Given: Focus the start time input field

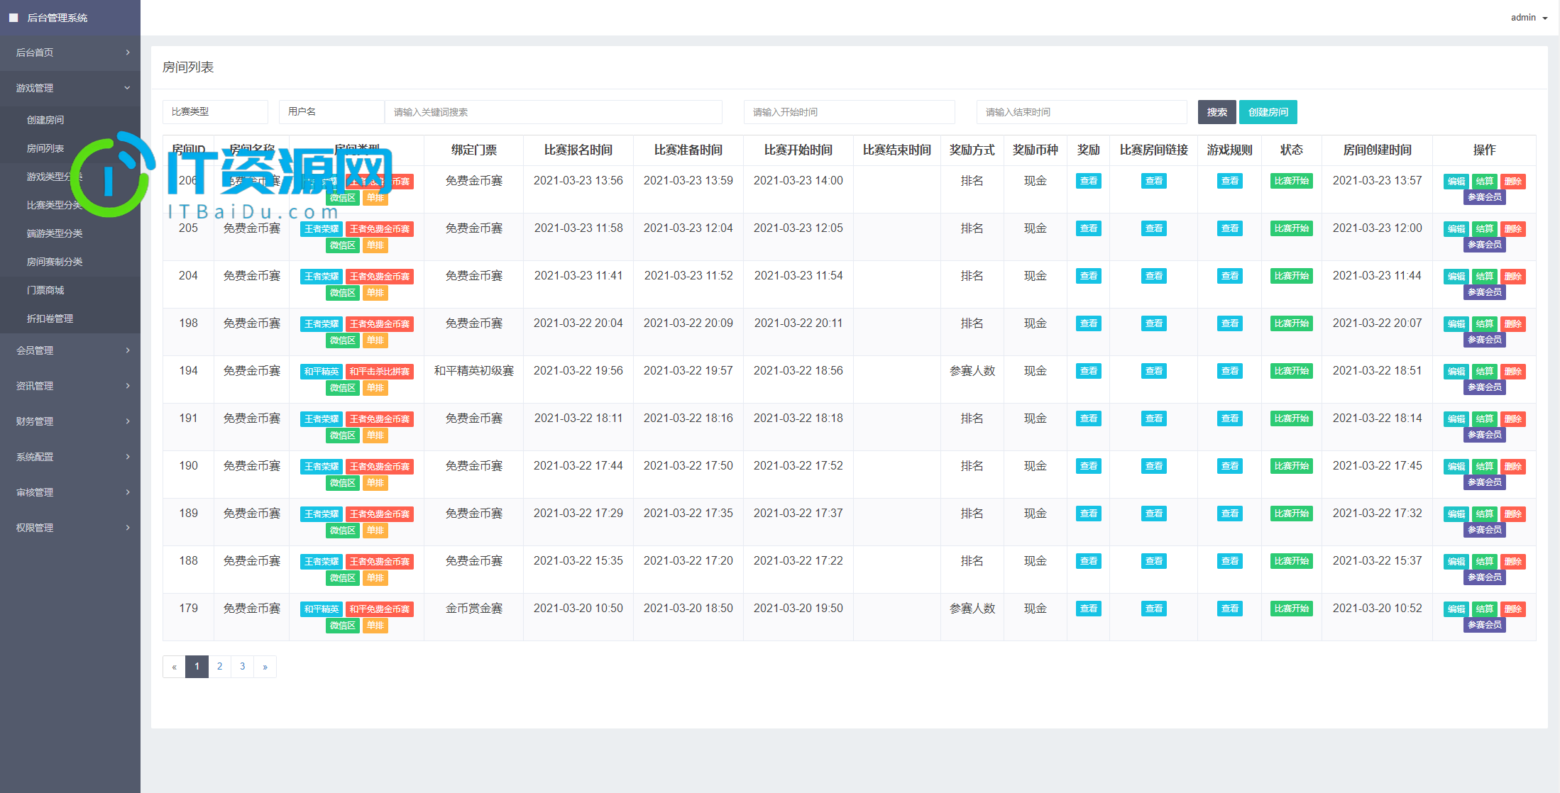Looking at the screenshot, I should (x=849, y=112).
